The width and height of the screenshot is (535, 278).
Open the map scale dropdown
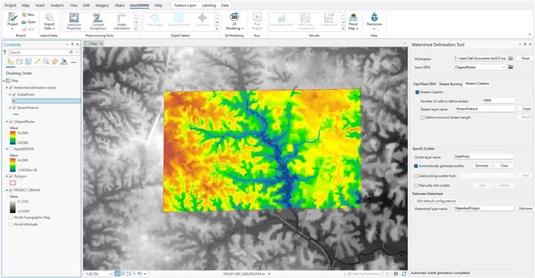click(109, 274)
